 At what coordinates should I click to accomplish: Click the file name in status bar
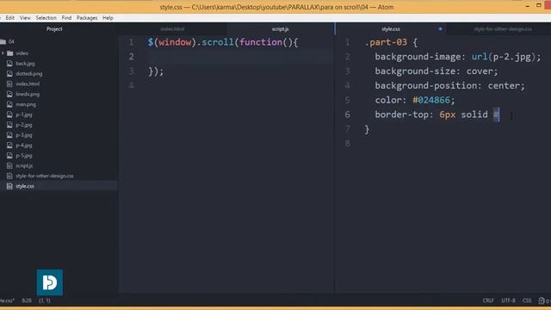tap(7, 301)
